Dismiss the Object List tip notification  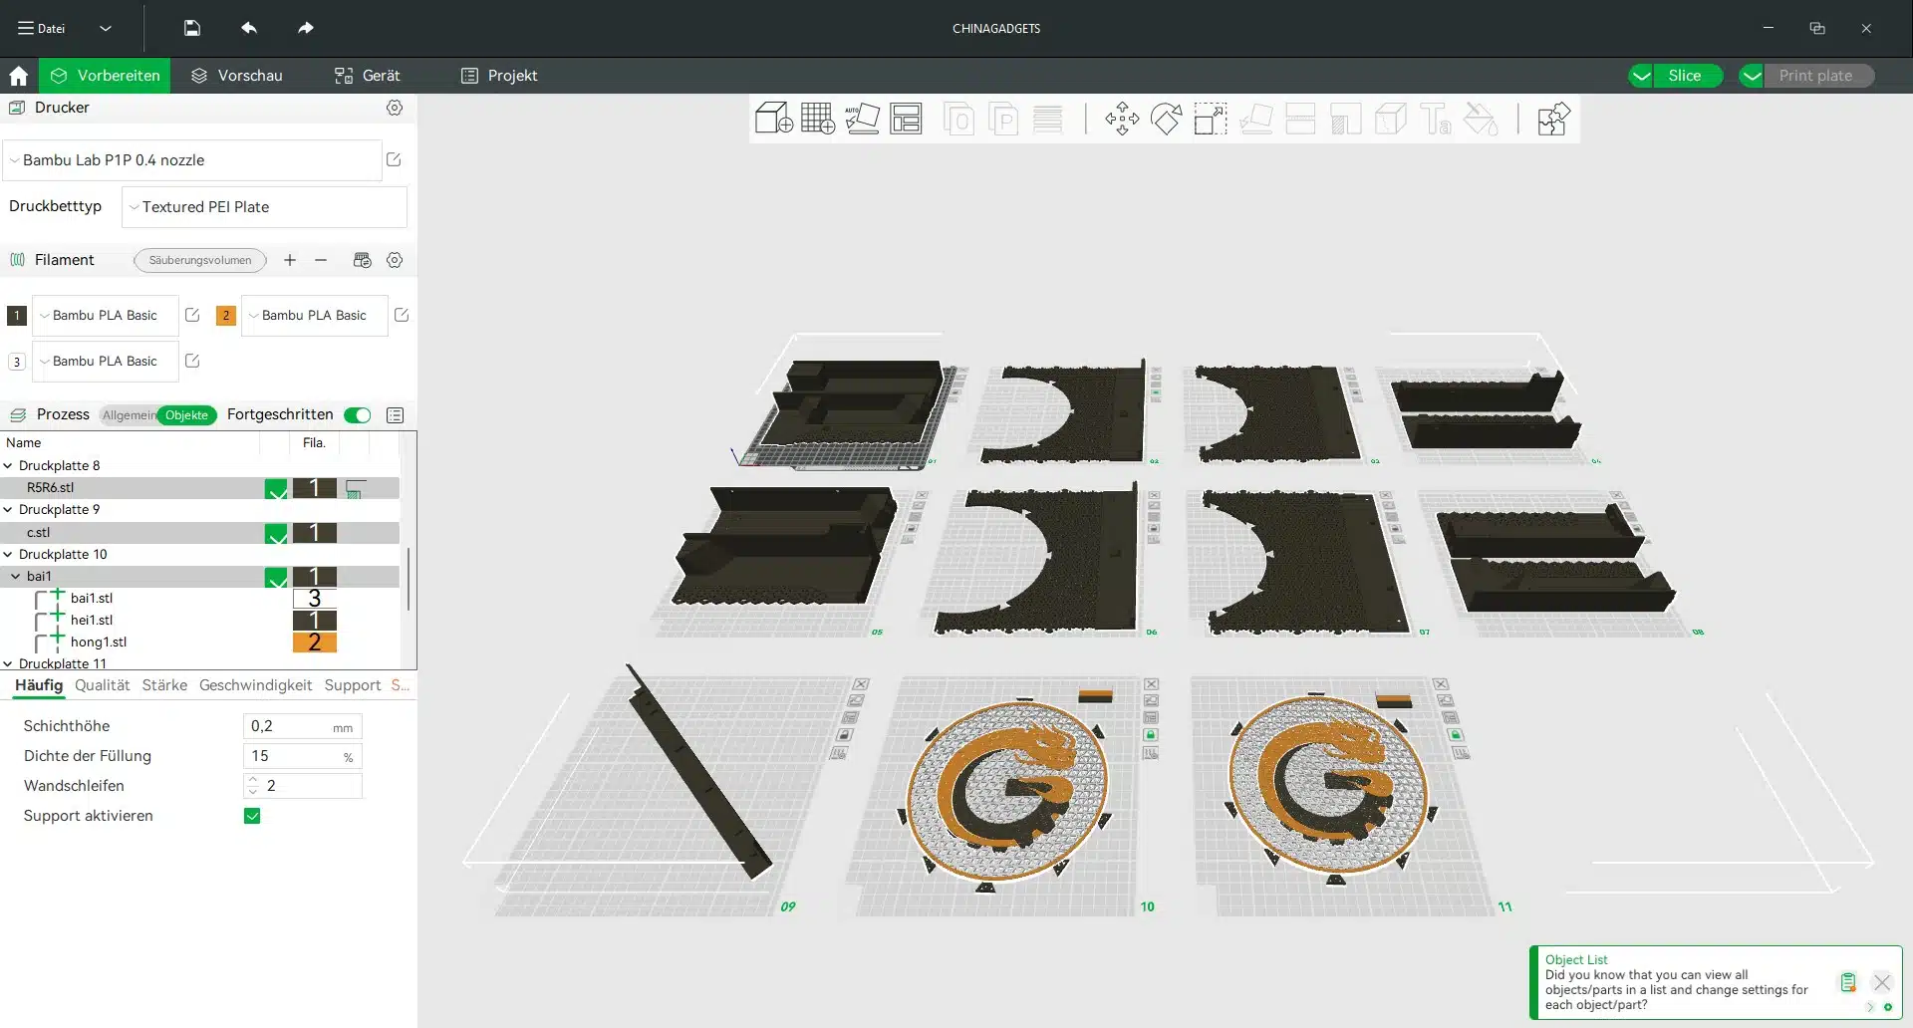pos(1882,982)
